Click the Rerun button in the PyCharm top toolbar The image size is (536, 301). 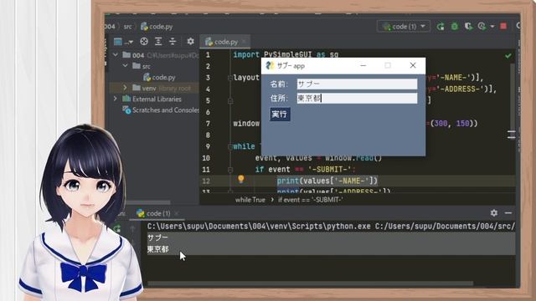tap(441, 26)
